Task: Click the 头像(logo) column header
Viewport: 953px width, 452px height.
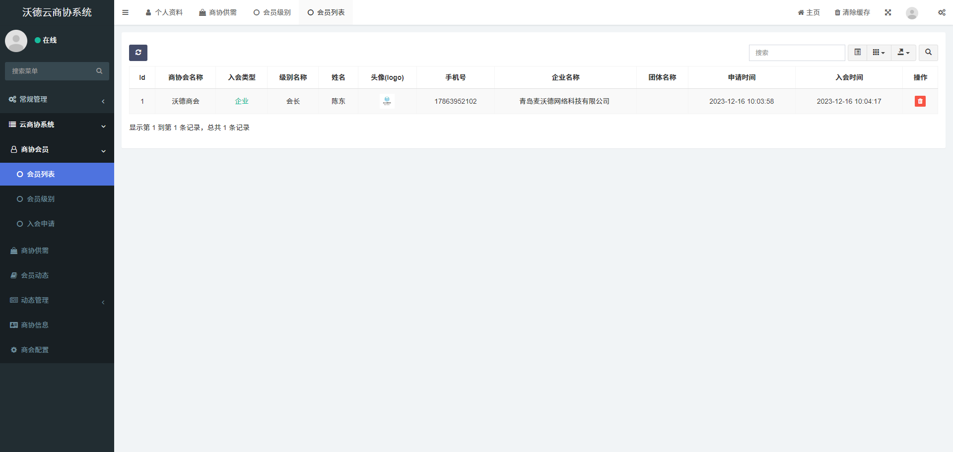Action: click(387, 77)
